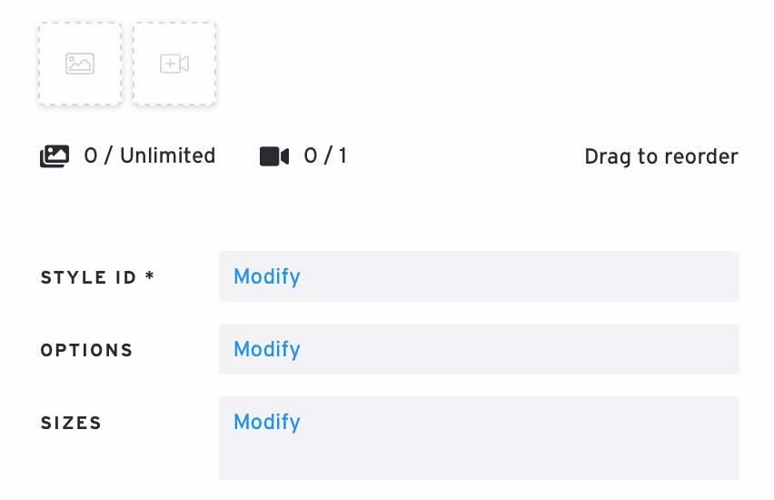Click the photo gallery count icon

coord(55,156)
